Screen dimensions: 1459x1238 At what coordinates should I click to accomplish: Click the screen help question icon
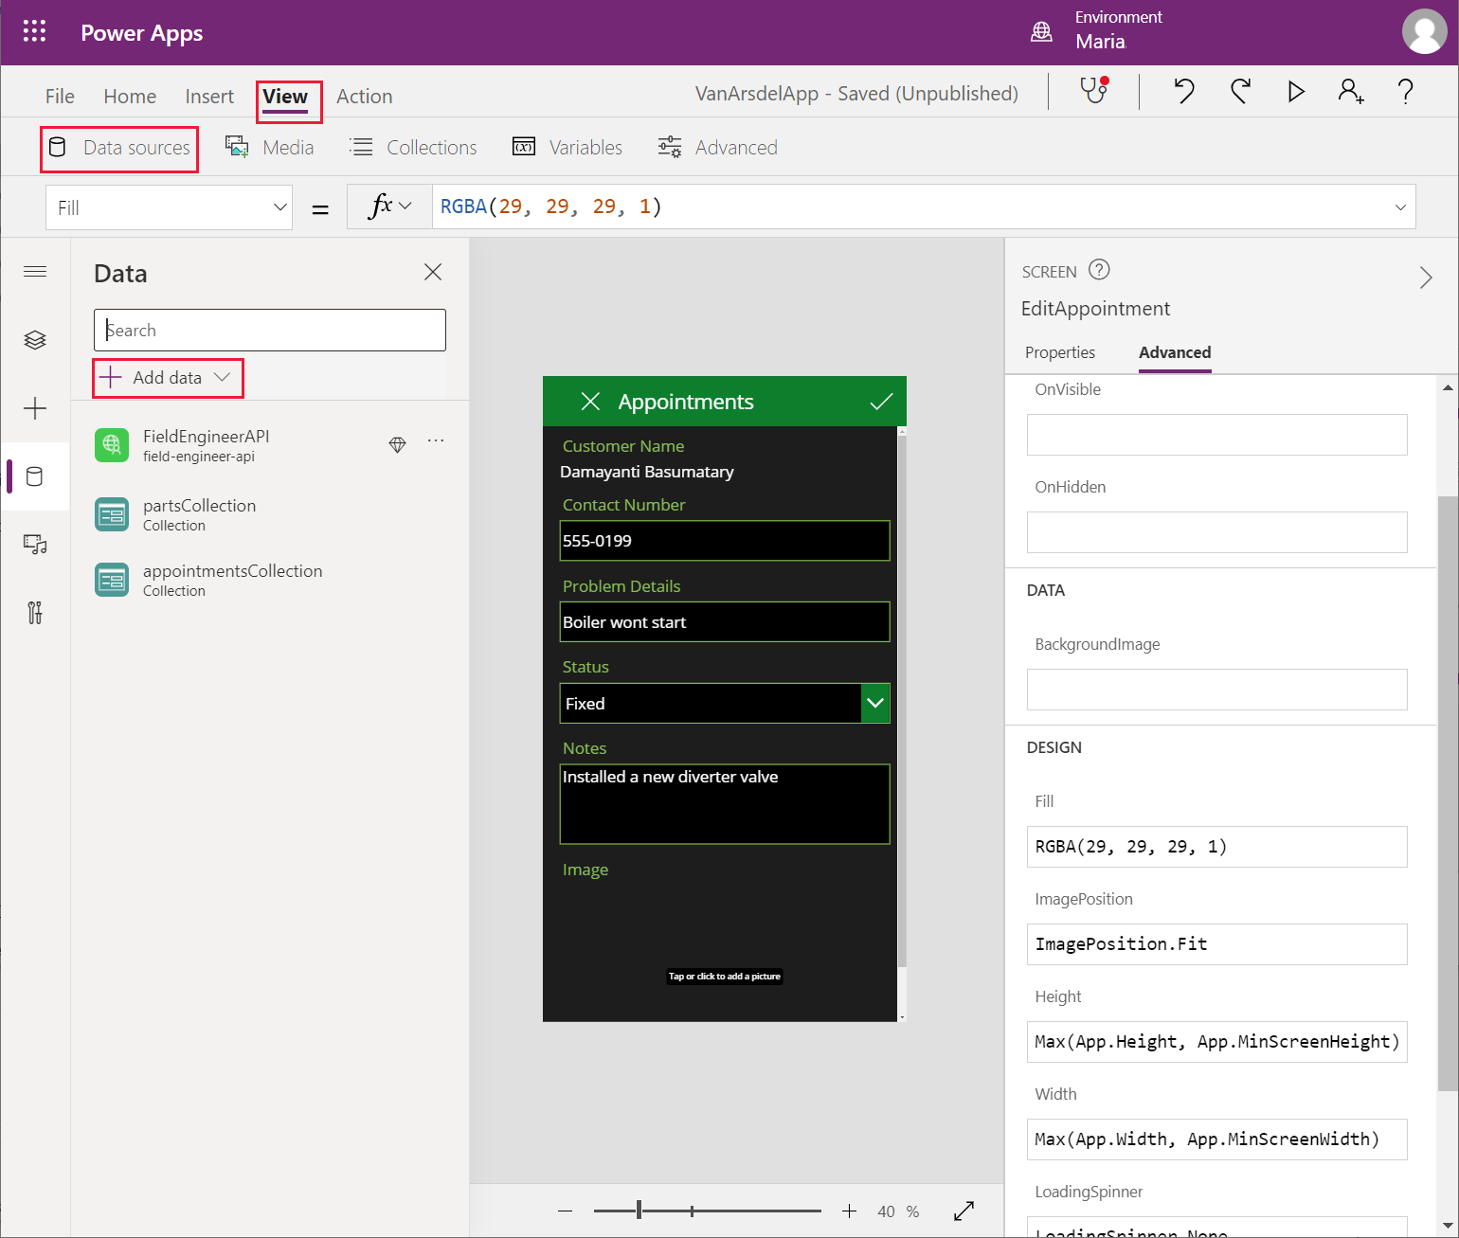1099,270
